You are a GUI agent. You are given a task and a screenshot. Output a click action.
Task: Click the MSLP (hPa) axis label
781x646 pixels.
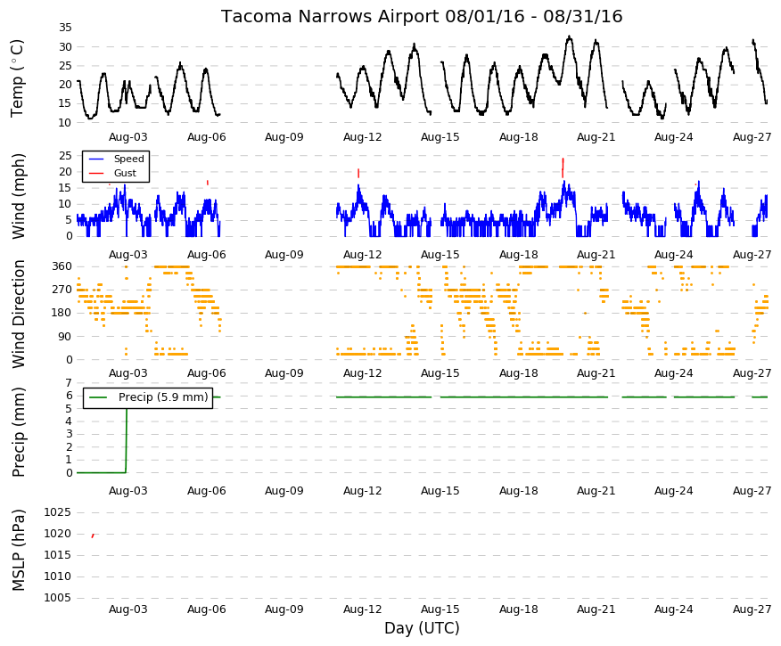coord(18,550)
